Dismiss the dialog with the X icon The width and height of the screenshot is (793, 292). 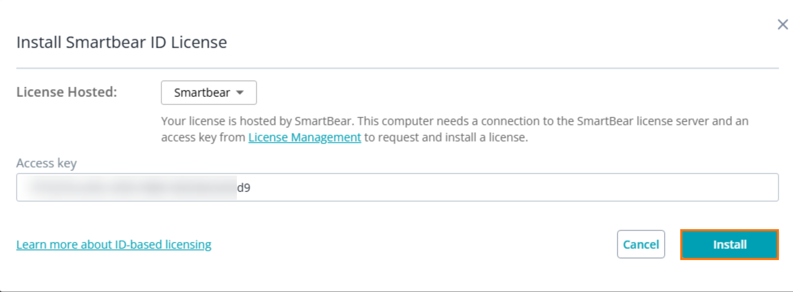pyautogui.click(x=782, y=24)
